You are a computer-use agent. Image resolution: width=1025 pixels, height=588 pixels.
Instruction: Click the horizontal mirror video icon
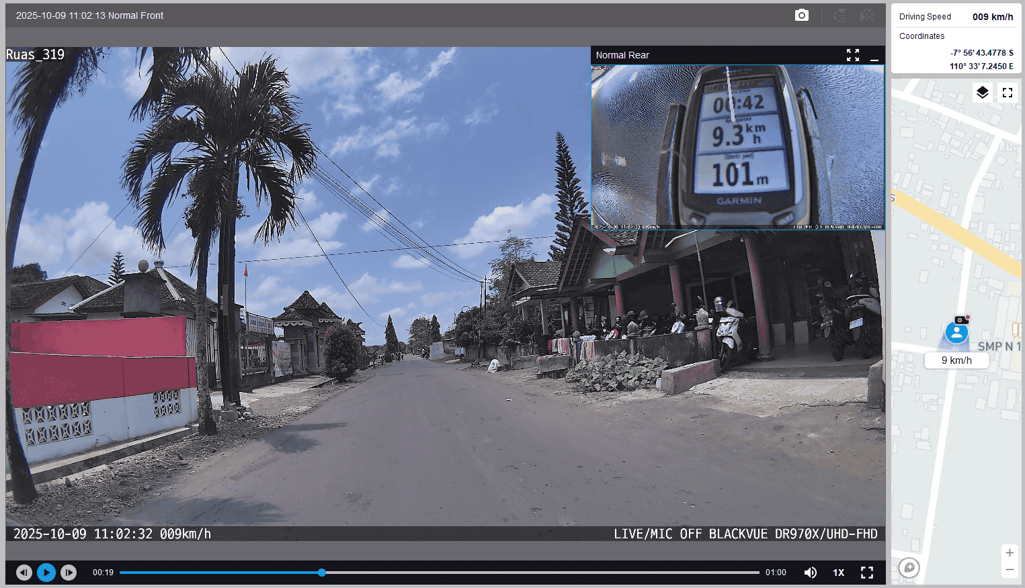click(867, 15)
